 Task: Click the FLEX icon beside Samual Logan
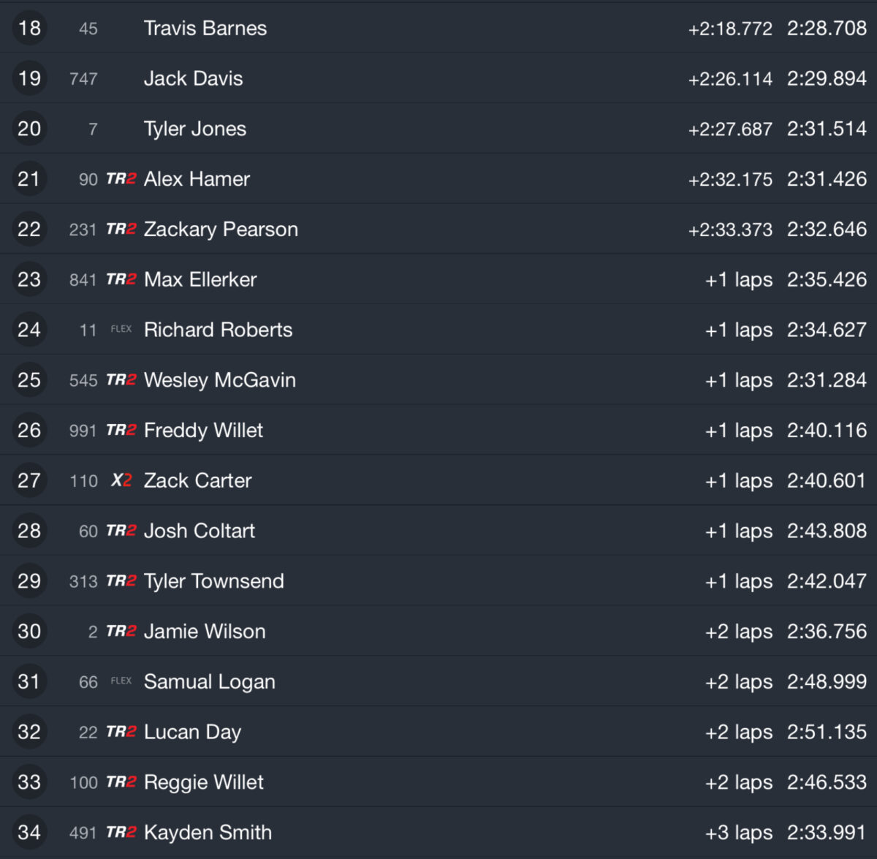pos(121,681)
